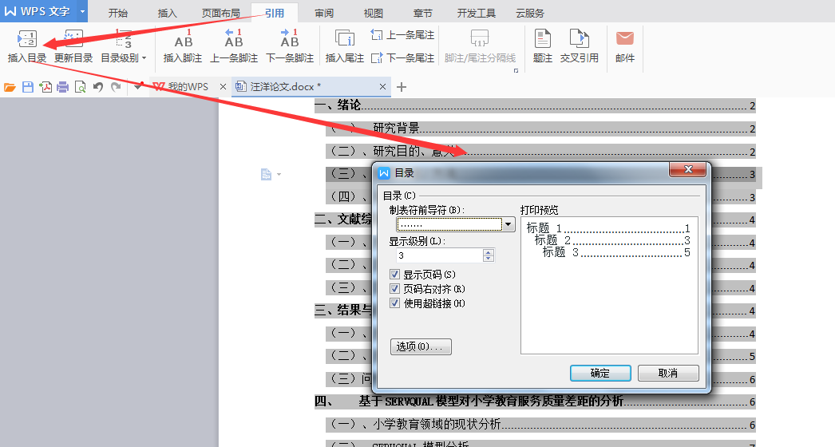
Task: Expand the quick access toolbar dropdown arrow
Action: 138,86
